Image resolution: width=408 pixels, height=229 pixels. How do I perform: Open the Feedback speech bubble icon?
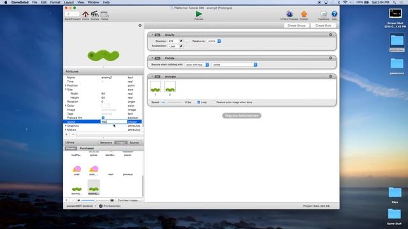[323, 14]
